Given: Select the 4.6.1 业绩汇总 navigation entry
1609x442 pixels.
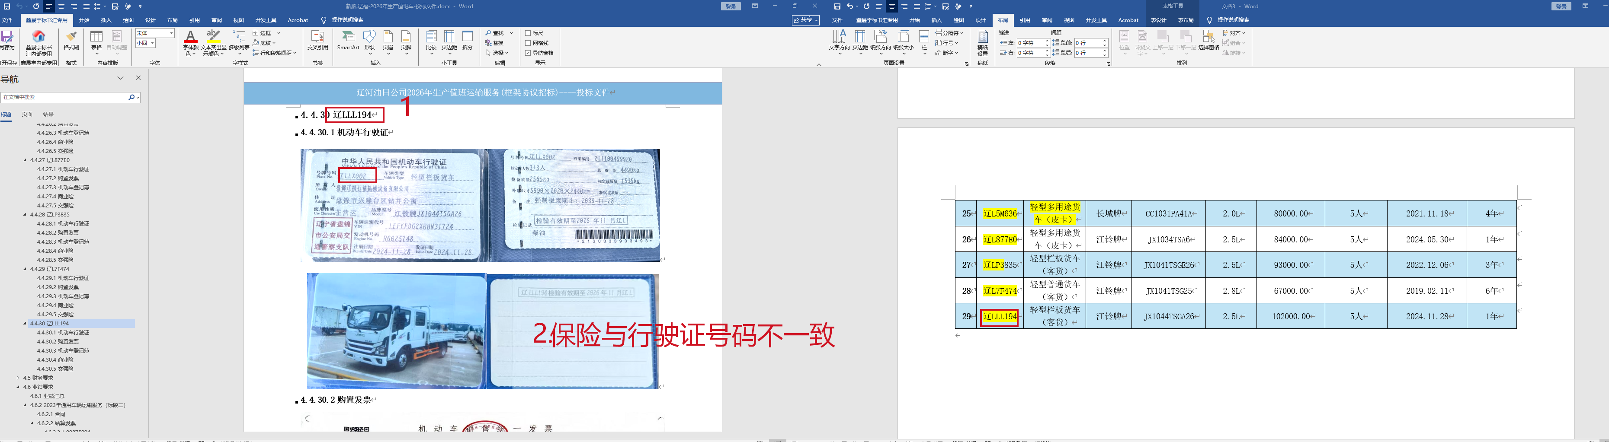Looking at the screenshot, I should 47,396.
